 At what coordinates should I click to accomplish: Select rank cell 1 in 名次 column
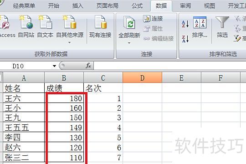click(103, 98)
